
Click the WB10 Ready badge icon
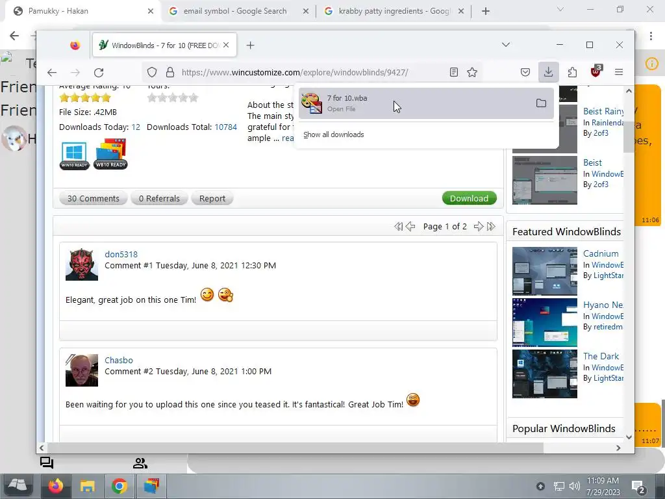coord(110,153)
